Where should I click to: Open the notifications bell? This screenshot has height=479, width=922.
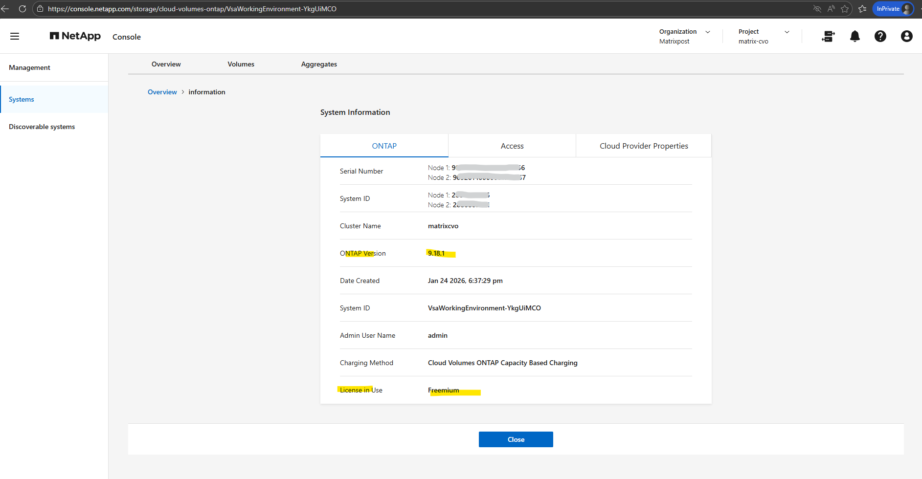point(855,36)
